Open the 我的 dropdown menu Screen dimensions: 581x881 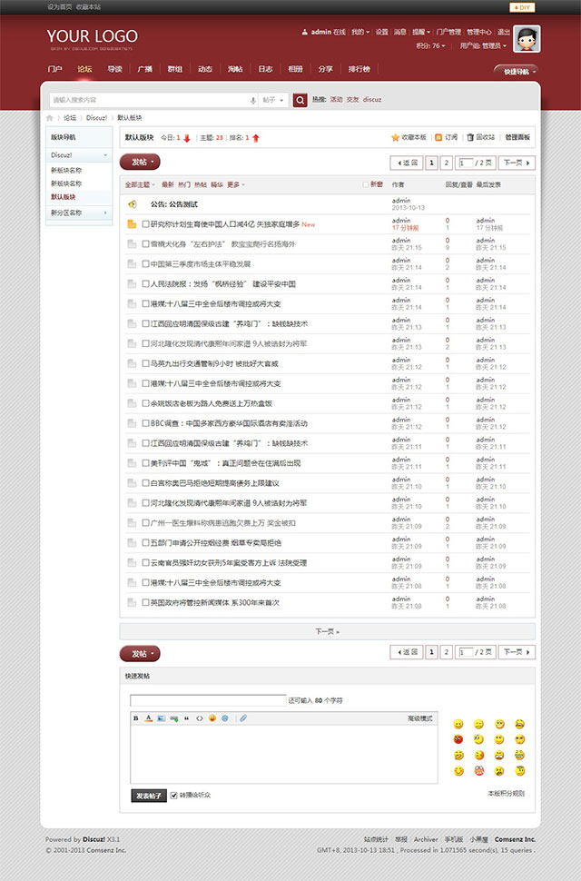[x=360, y=33]
